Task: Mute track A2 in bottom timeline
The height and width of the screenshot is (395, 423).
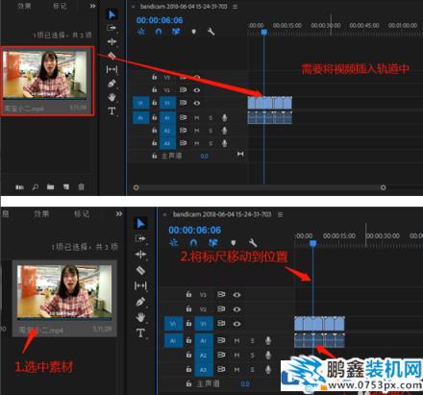Action: pyautogui.click(x=236, y=356)
